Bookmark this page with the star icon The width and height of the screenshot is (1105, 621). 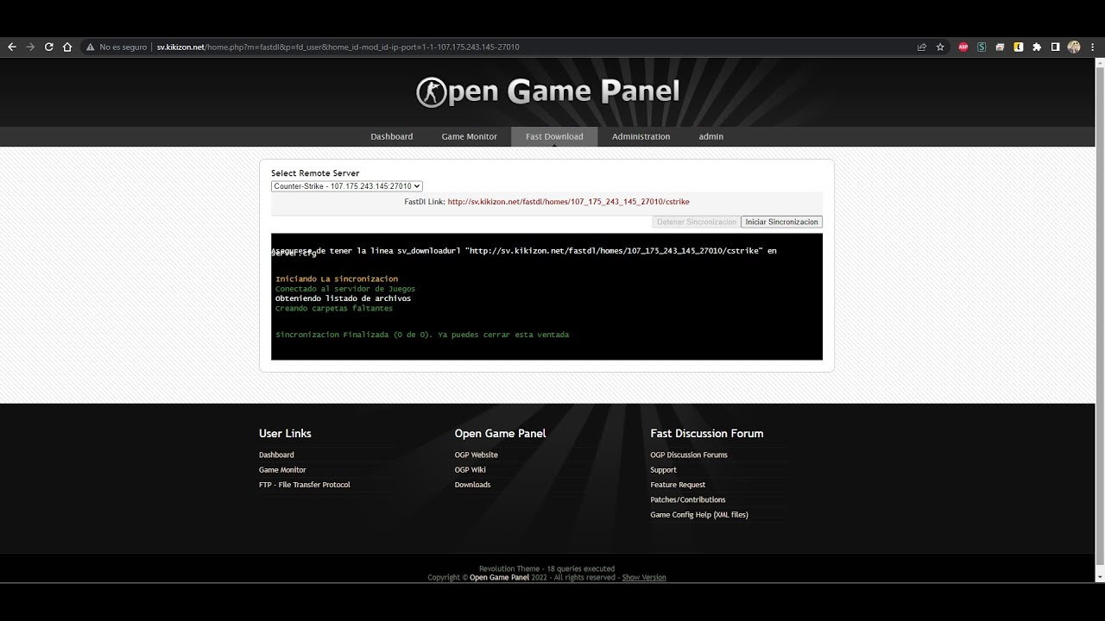click(940, 47)
